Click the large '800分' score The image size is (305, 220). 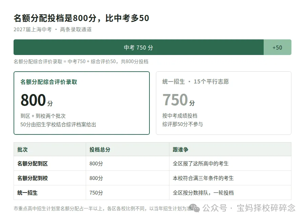click(37, 100)
